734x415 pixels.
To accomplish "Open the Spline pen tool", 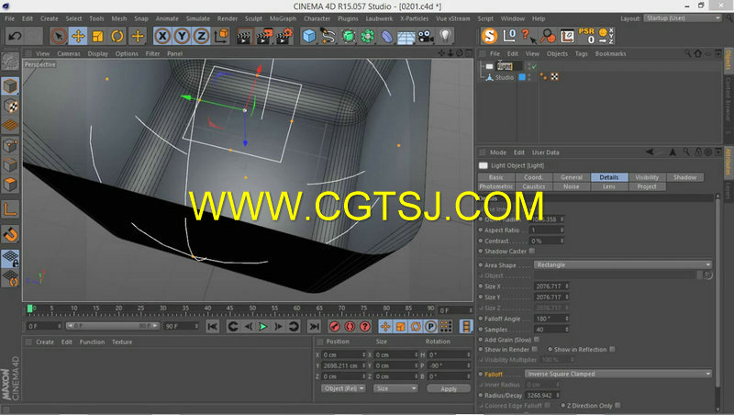I will 328,36.
